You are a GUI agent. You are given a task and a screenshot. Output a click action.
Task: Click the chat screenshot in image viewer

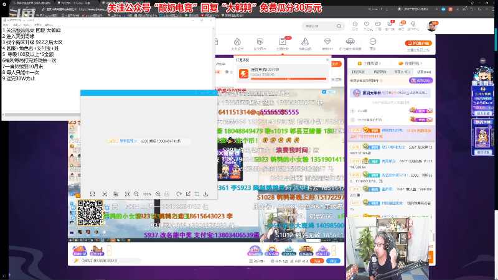click(x=149, y=141)
